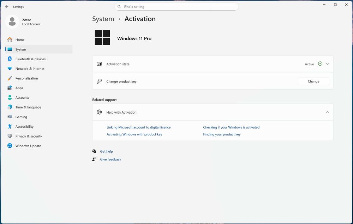Click the Get help link
The image size is (353, 224).
(x=106, y=151)
